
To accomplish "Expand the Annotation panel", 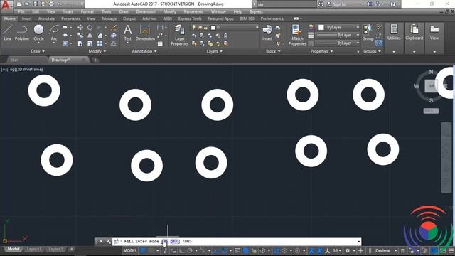I will (x=144, y=51).
